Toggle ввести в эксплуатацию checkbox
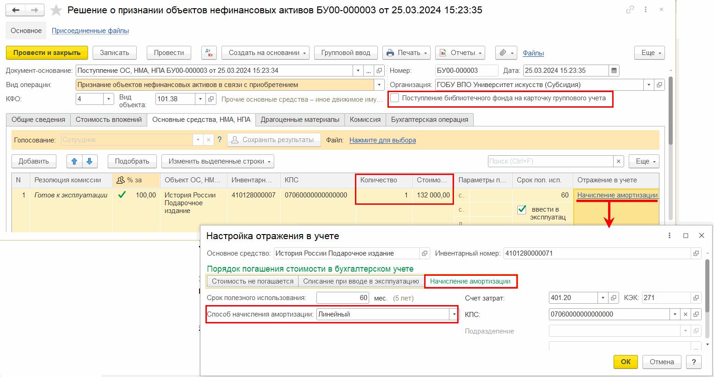Viewport: 714px width, 377px height. tap(522, 209)
